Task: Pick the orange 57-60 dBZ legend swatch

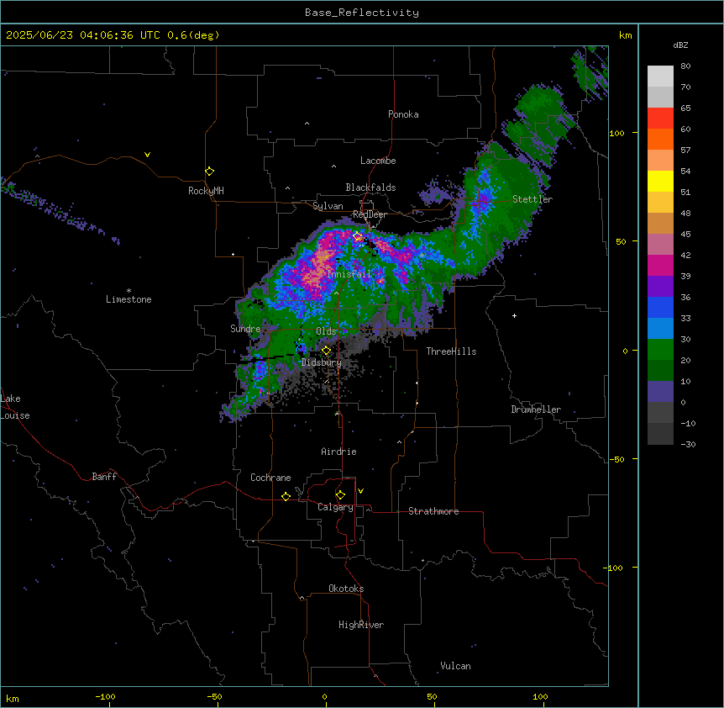Action: [x=660, y=140]
